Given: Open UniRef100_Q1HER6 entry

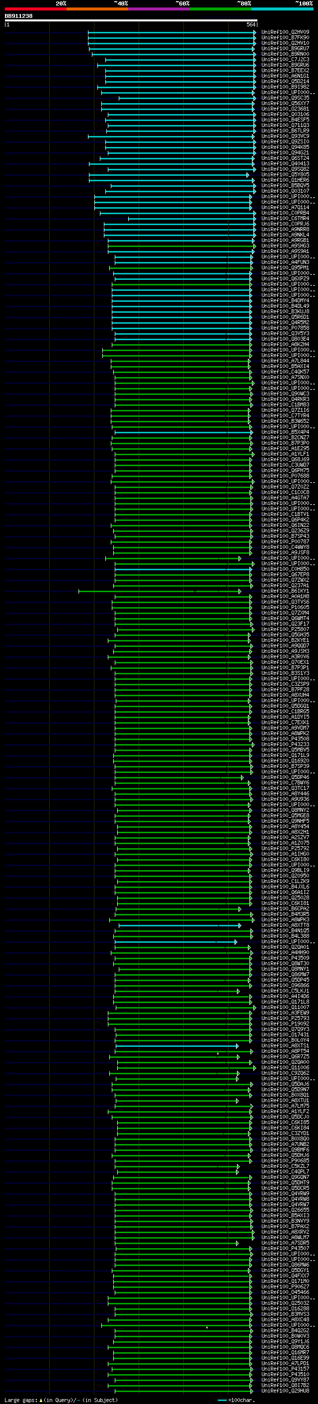Looking at the screenshot, I should click(285, 180).
